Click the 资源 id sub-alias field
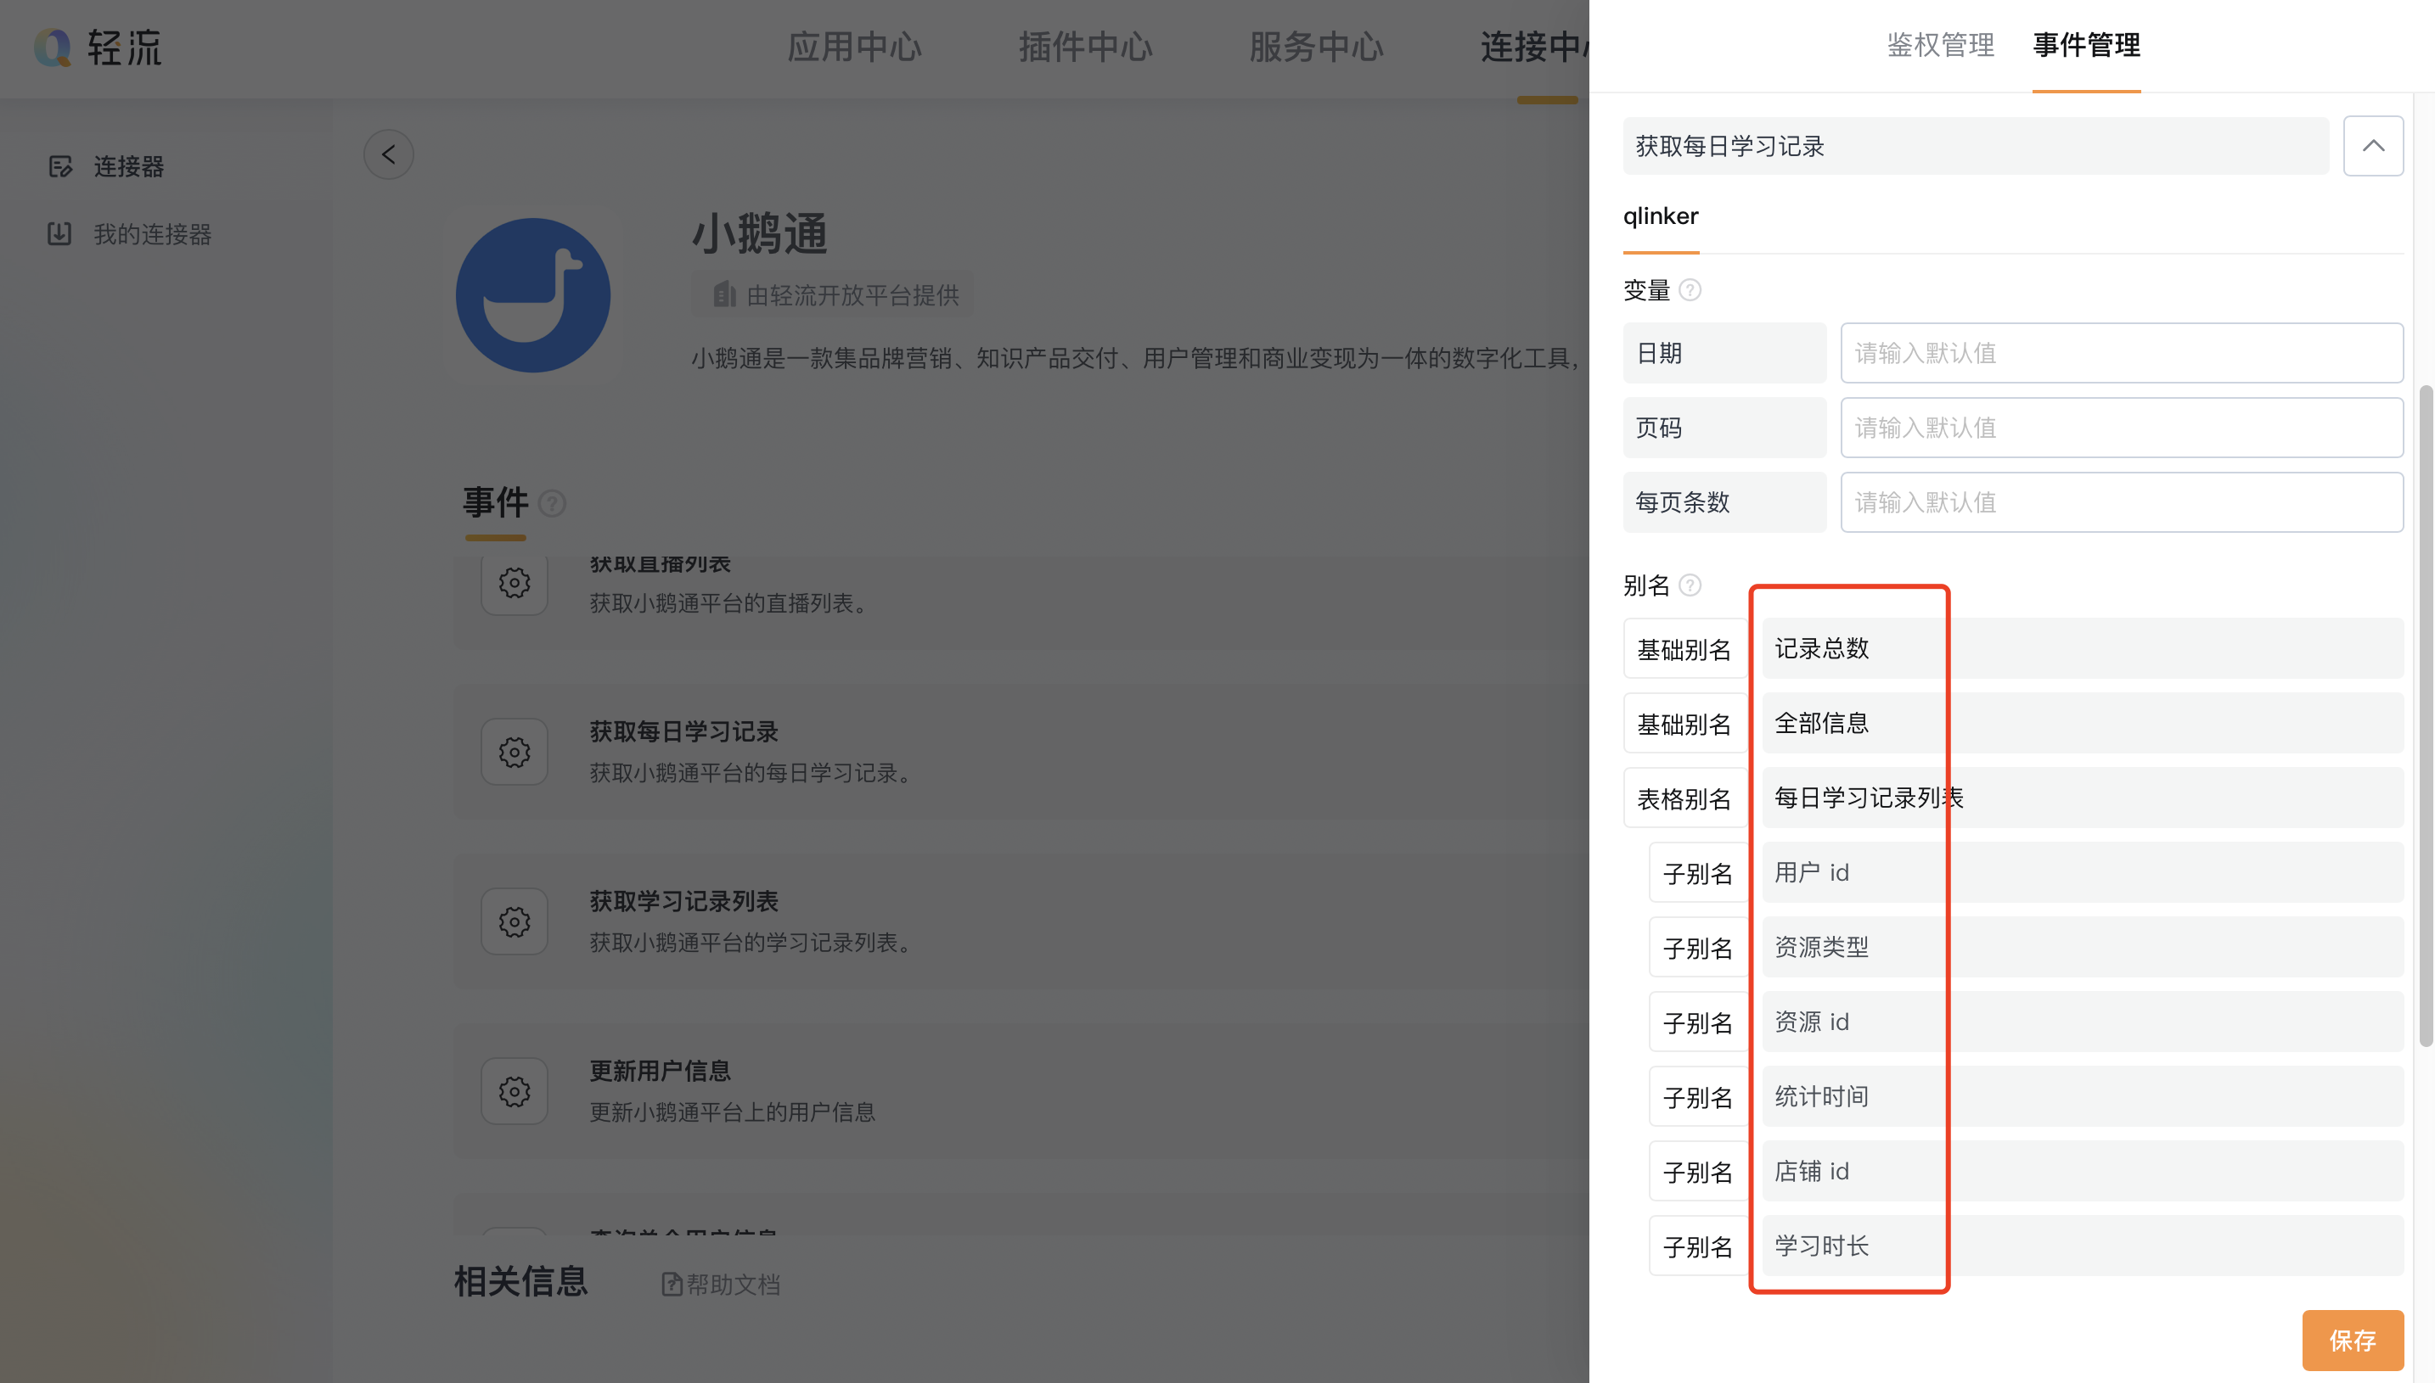Screen dimensions: 2435x1383 tap(2083, 1022)
